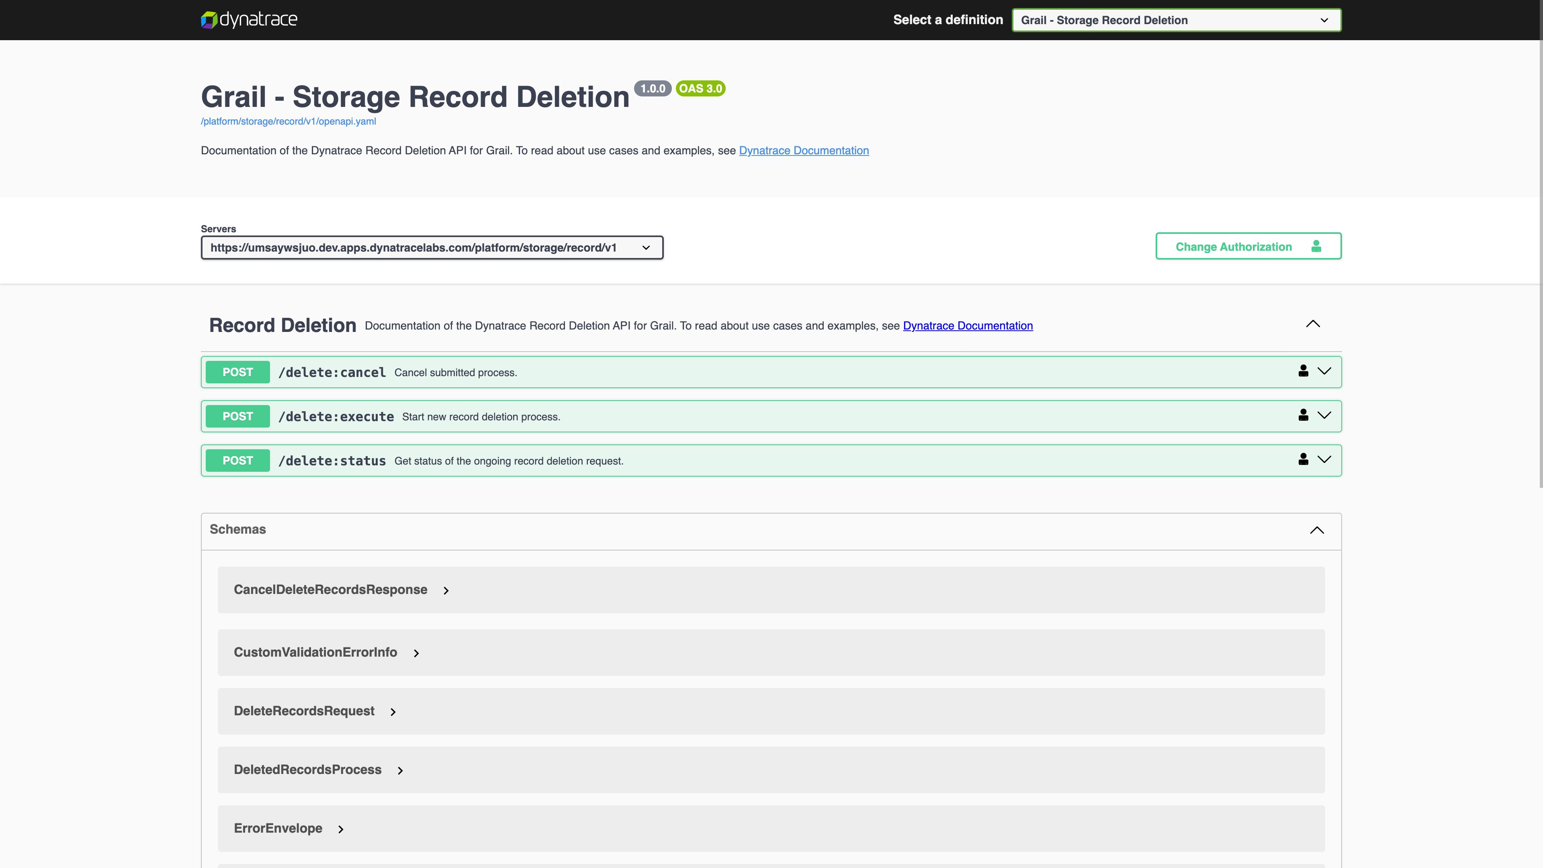Collapse the Record Deletion section

1312,324
